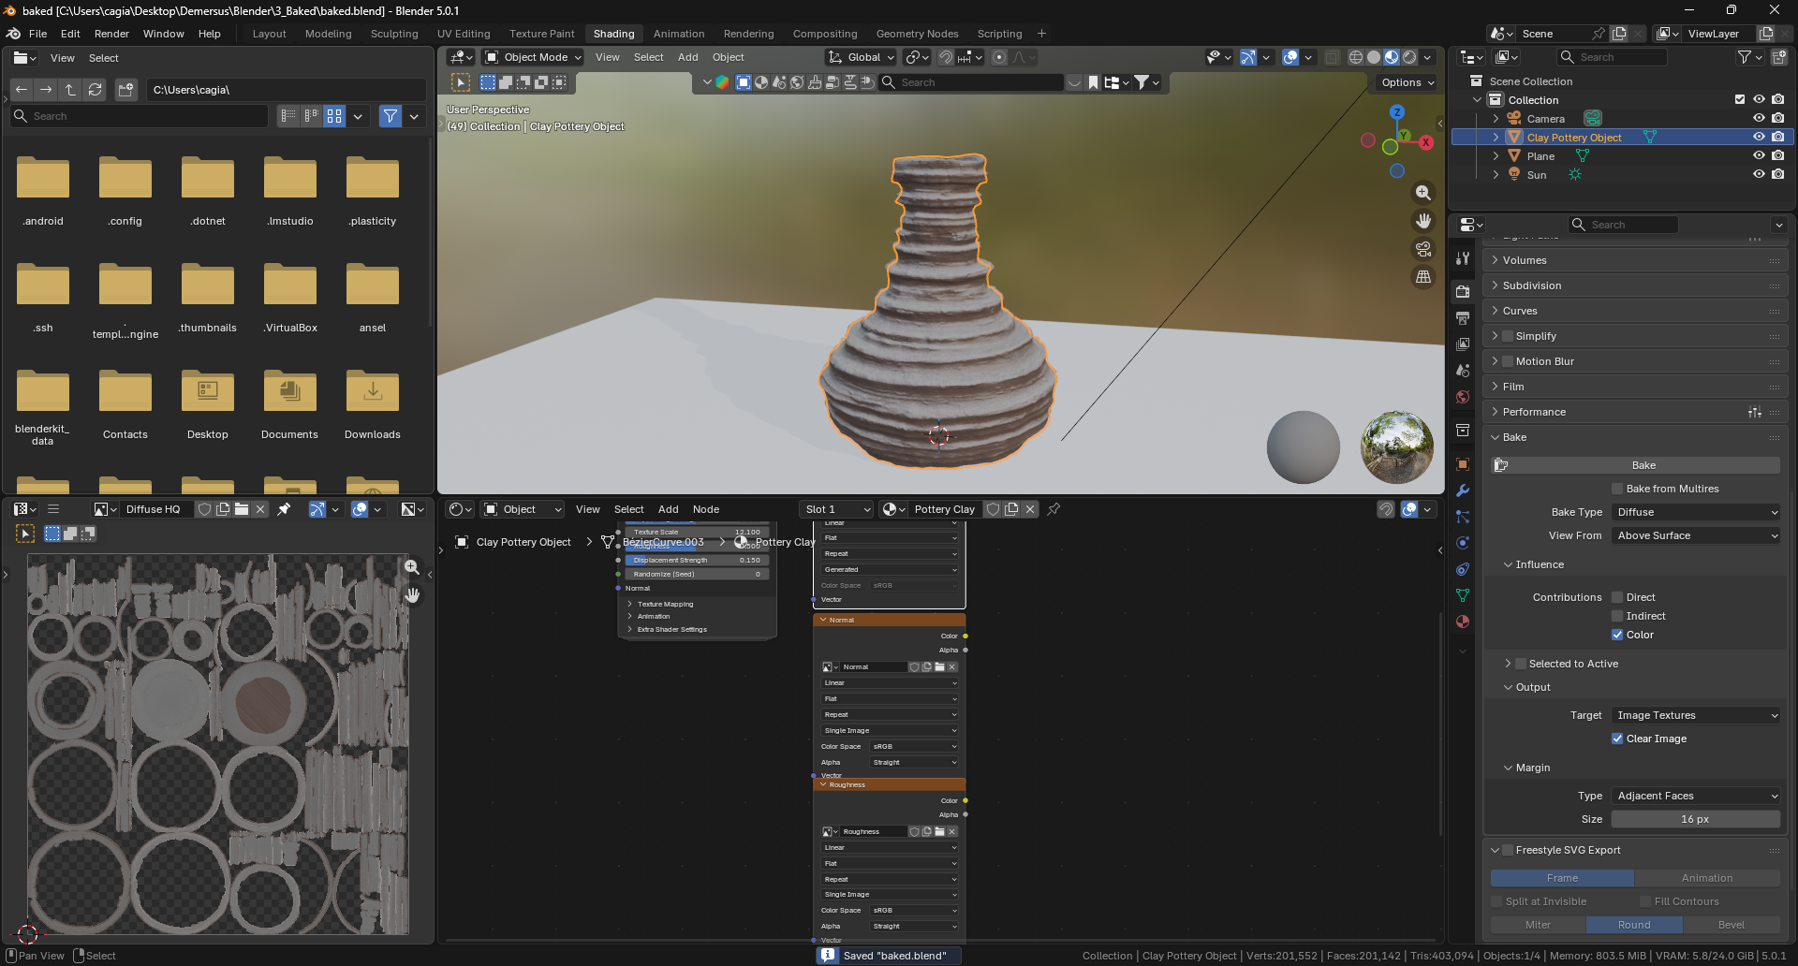The height and width of the screenshot is (966, 1798).
Task: Select the Output properties tab
Action: [1462, 316]
